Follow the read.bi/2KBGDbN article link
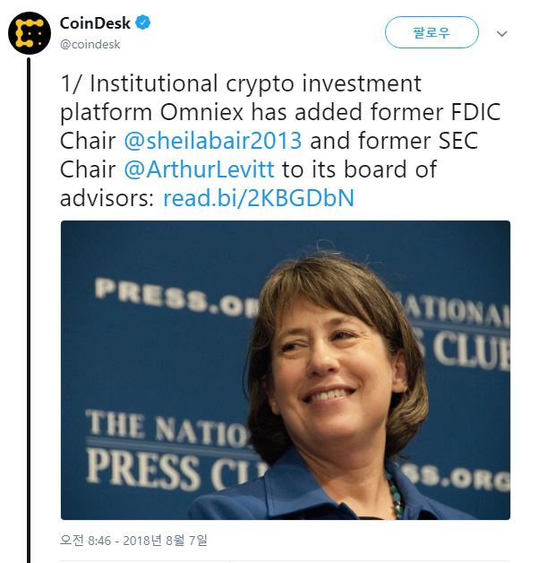Image resolution: width=539 pixels, height=563 pixels. (259, 198)
